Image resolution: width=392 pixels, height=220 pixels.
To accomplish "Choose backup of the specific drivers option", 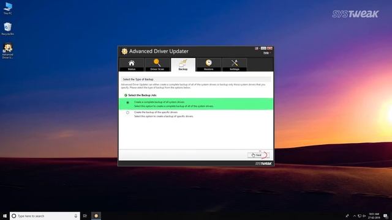I will [x=128, y=112].
